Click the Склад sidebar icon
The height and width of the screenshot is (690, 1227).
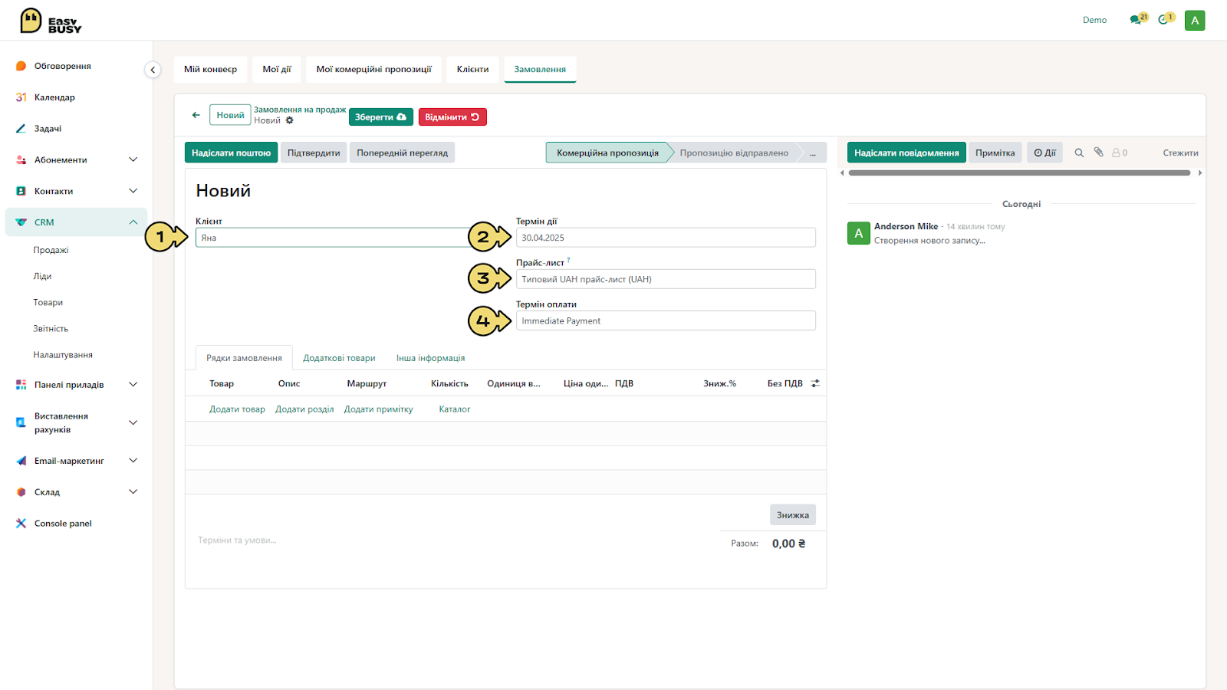click(x=21, y=492)
